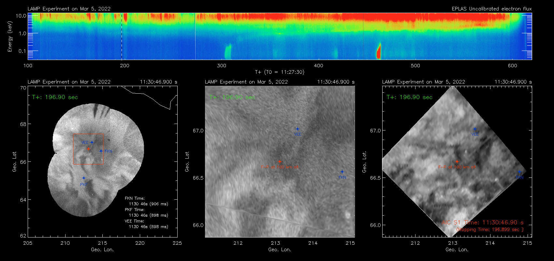Click the red low-energy burst near T+ 462
Viewport: 554px width, 261px height.
pos(379,52)
